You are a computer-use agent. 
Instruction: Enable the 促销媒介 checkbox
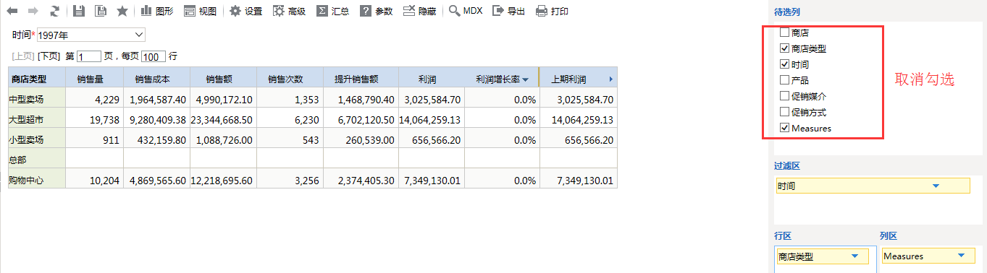click(784, 96)
